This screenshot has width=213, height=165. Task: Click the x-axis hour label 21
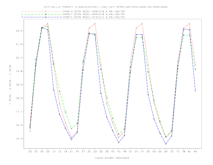point(71,152)
